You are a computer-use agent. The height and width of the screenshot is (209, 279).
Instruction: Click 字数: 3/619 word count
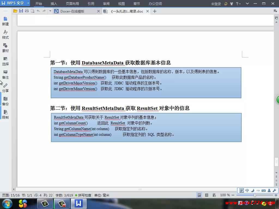[x=64, y=195]
